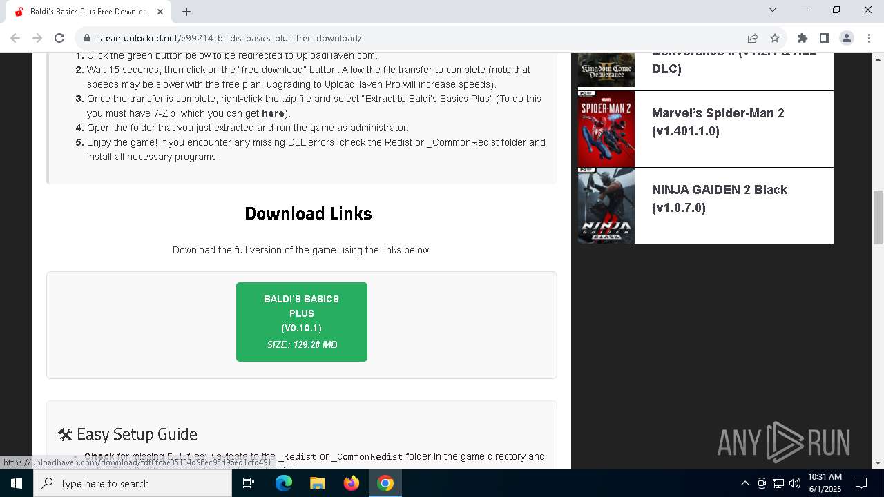
Task: Switch to Chrome taskbar icon
Action: (x=385, y=483)
